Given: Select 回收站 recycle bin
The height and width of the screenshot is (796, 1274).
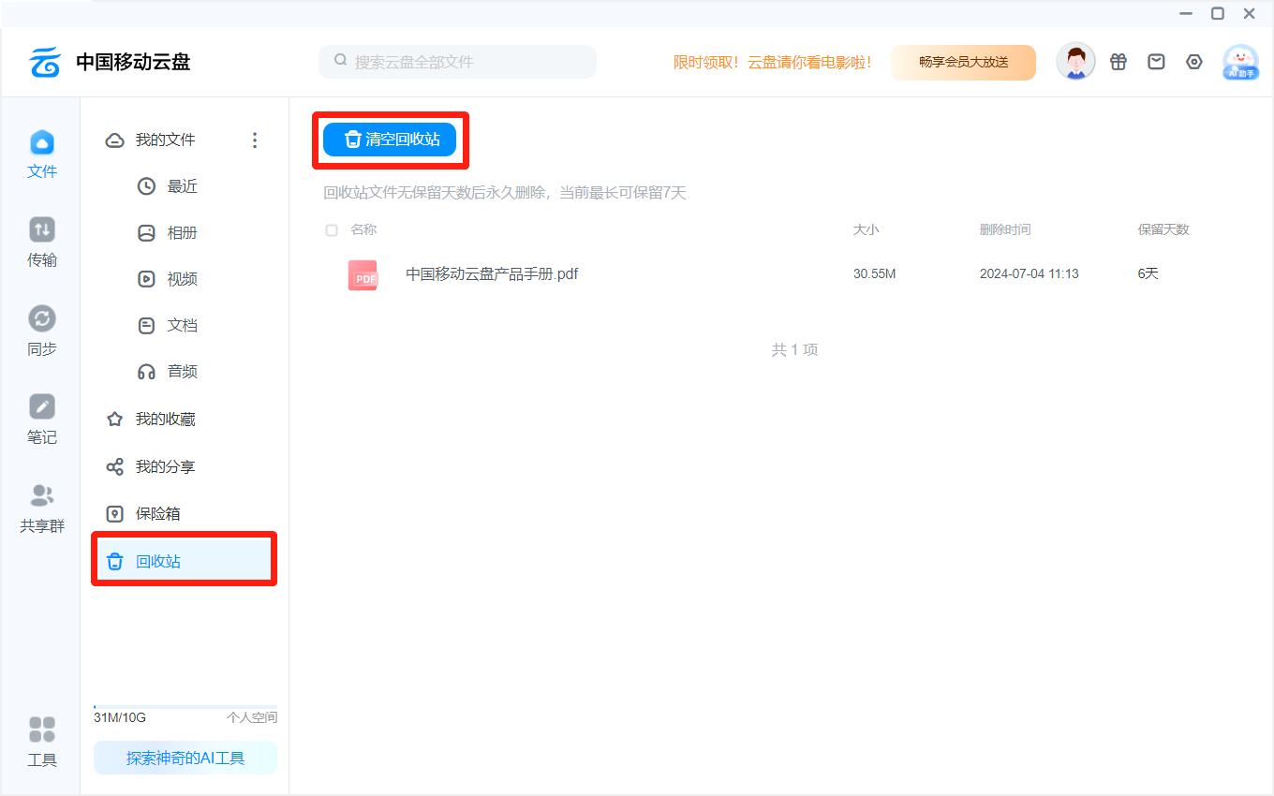Looking at the screenshot, I should (x=184, y=561).
